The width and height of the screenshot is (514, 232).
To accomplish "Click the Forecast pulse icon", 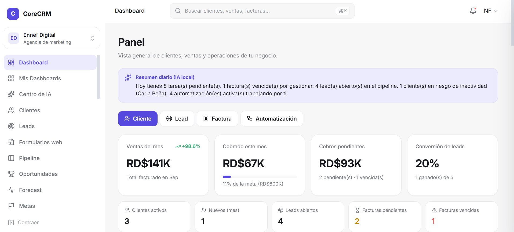I will pyautogui.click(x=11, y=190).
